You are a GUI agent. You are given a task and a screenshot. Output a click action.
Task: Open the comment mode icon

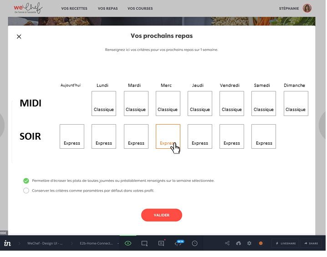(x=161, y=243)
